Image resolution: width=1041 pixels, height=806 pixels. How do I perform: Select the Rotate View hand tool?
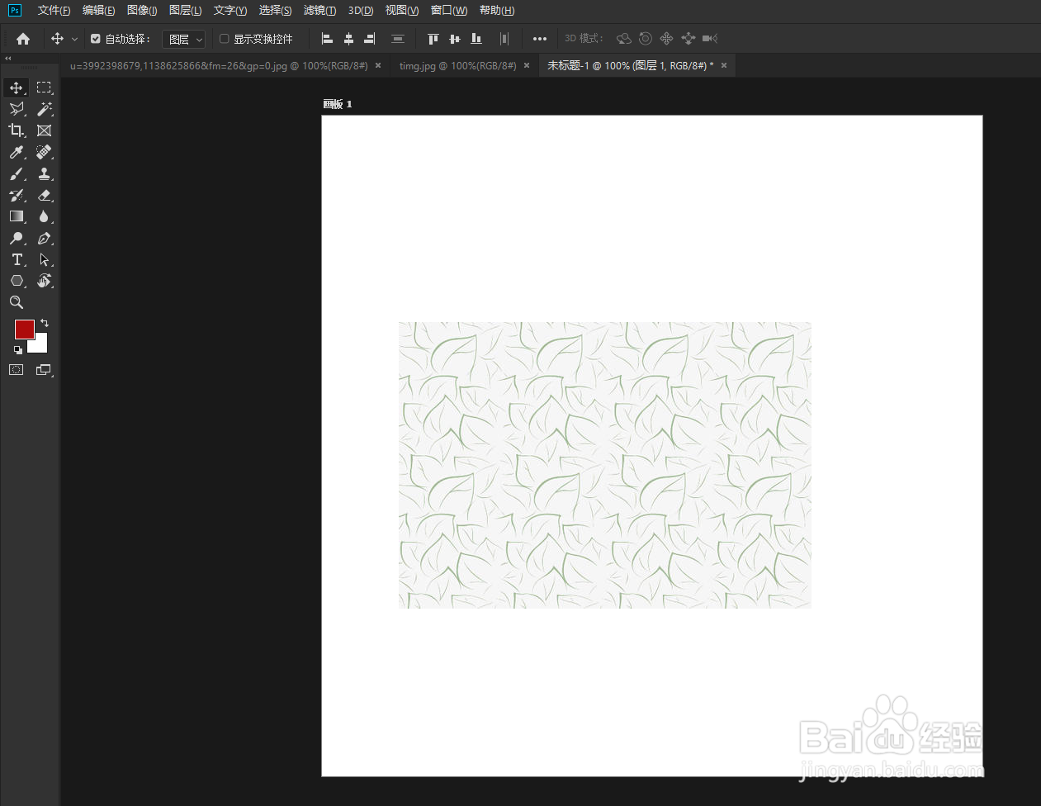(x=45, y=281)
